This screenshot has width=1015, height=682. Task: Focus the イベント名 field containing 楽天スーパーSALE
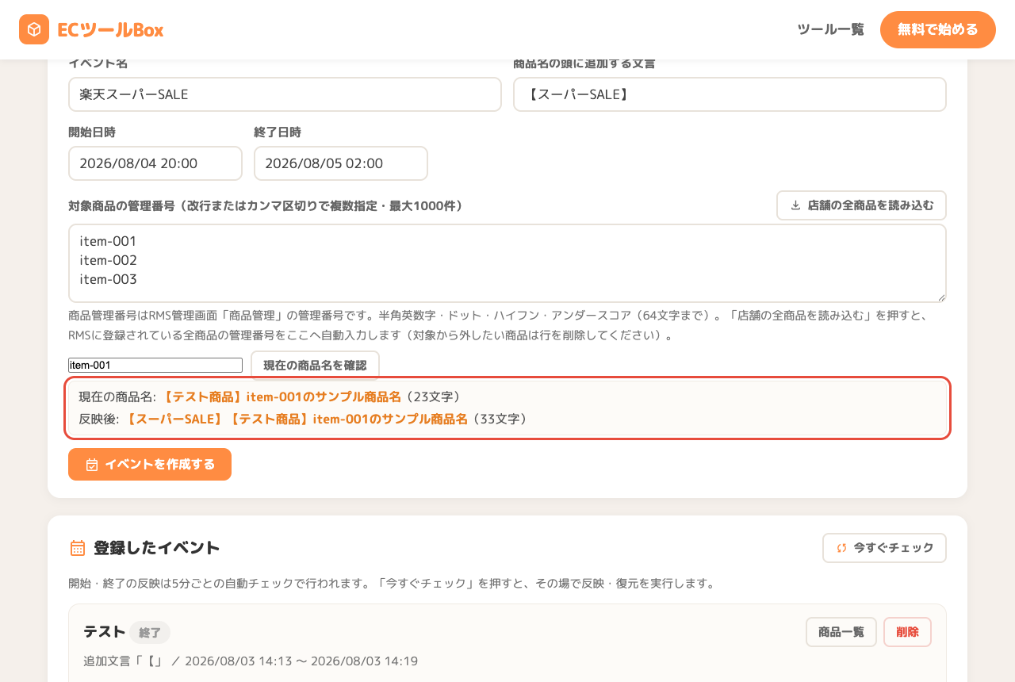click(285, 94)
